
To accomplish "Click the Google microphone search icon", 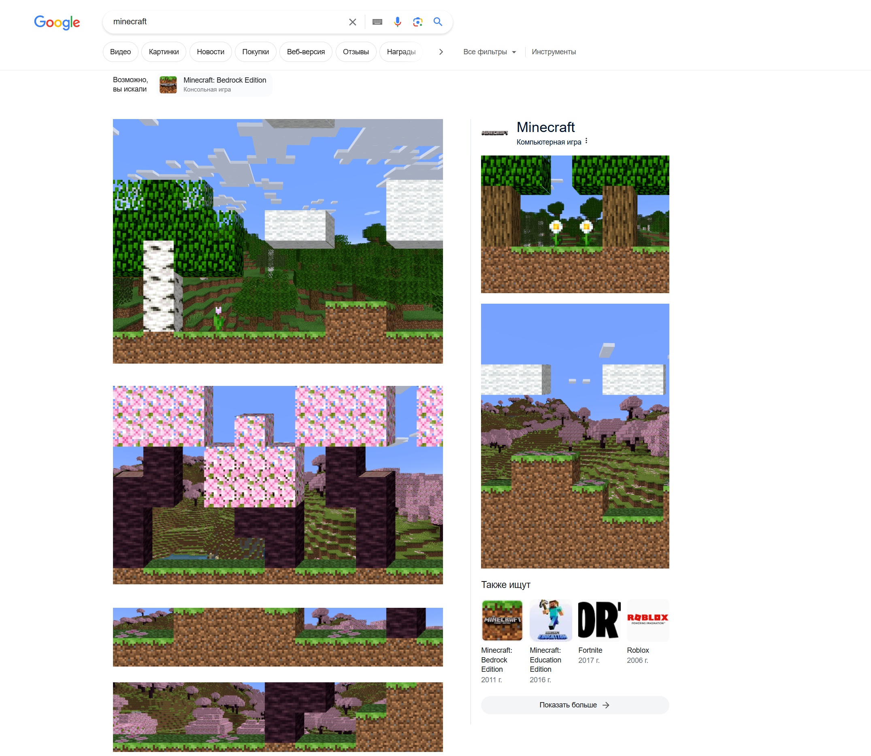I will (398, 21).
